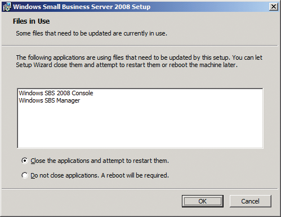Close the Setup dialog with the X button
This screenshot has height=217, width=281.
(x=274, y=7)
